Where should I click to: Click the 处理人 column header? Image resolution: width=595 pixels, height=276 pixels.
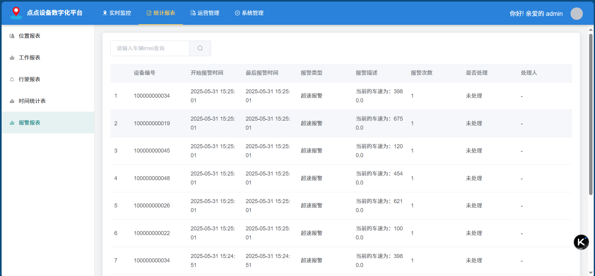(529, 73)
